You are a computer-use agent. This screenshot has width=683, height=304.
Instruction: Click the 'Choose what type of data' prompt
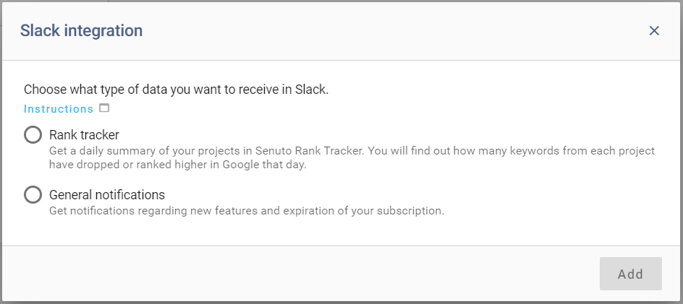coord(176,90)
